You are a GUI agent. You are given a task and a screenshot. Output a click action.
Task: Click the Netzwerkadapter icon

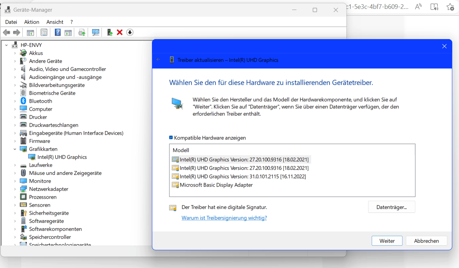click(23, 189)
